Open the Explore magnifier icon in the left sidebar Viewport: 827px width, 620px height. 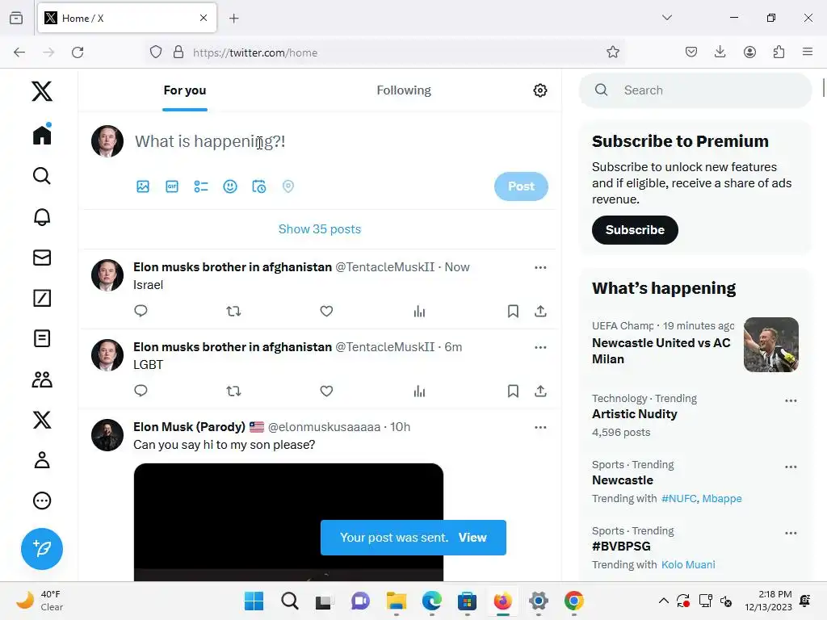(42, 175)
